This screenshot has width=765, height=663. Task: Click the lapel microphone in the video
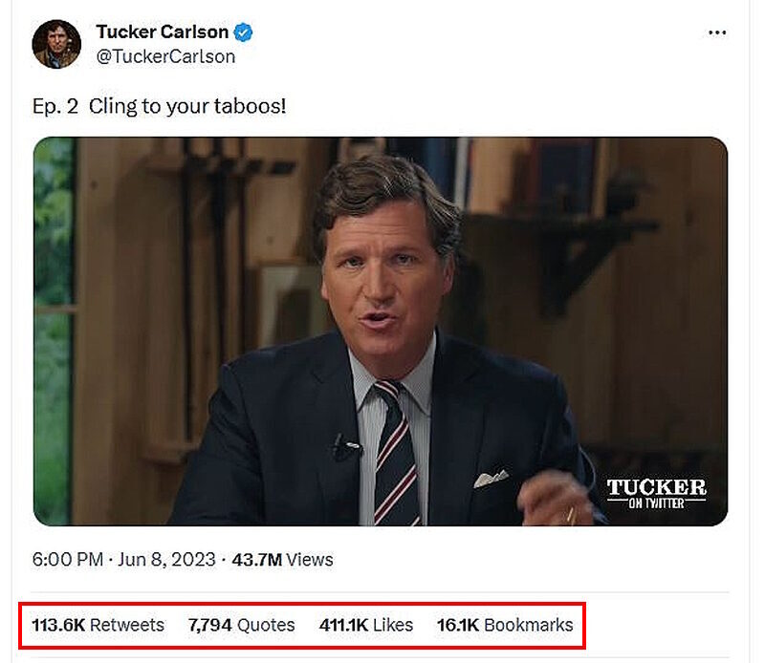(346, 447)
